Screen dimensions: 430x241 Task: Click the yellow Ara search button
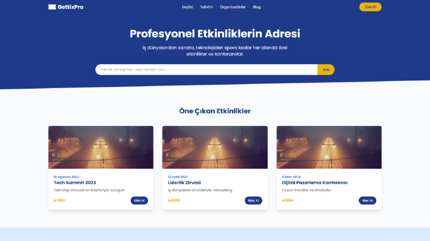tap(326, 69)
